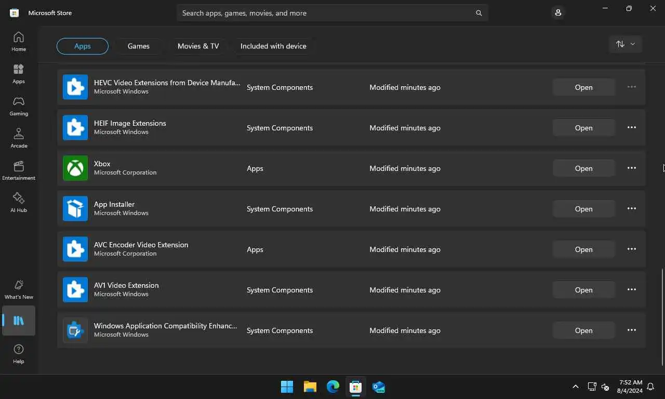Click Open for AV1 Video Extension
This screenshot has height=399, width=665.
(584, 290)
